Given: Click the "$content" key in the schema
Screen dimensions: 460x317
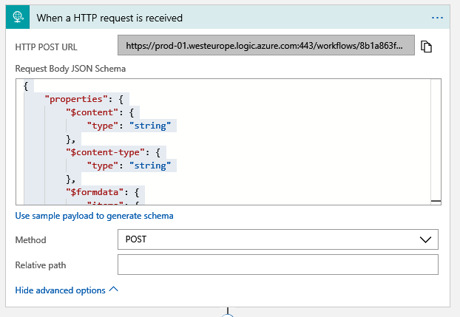Looking at the screenshot, I should coord(92,112).
